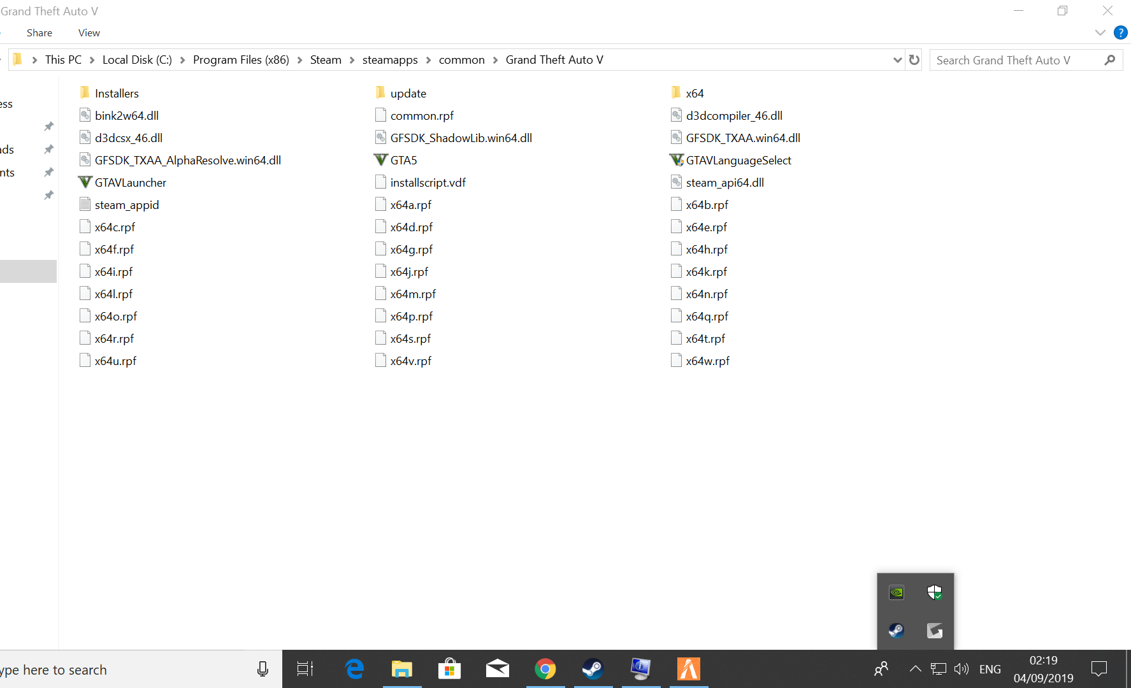Viewport: 1131px width, 688px height.
Task: Select the GTAVLauncher application icon
Action: (85, 182)
